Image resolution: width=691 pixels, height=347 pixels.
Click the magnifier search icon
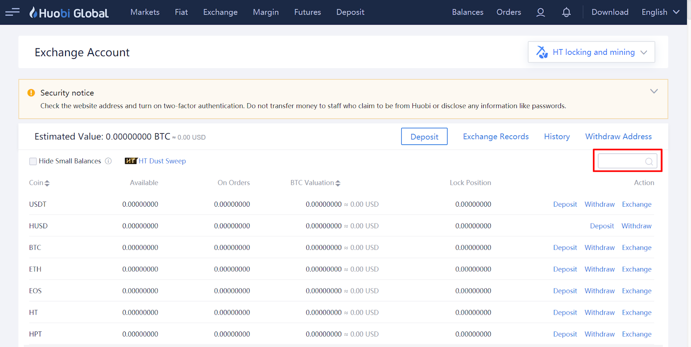pyautogui.click(x=649, y=161)
